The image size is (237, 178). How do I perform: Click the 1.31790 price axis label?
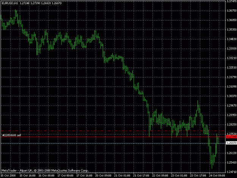click(x=232, y=77)
